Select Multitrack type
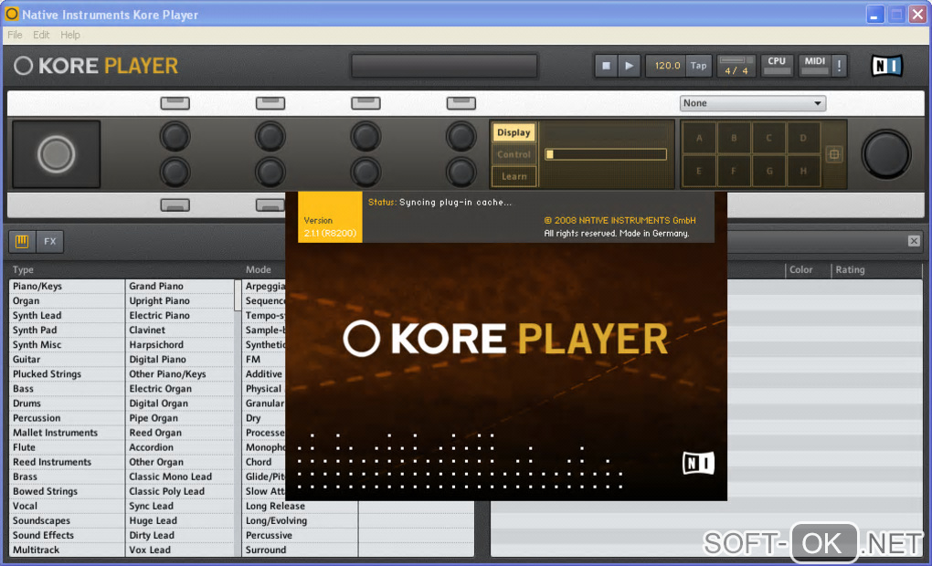The width and height of the screenshot is (932, 566). click(x=67, y=550)
